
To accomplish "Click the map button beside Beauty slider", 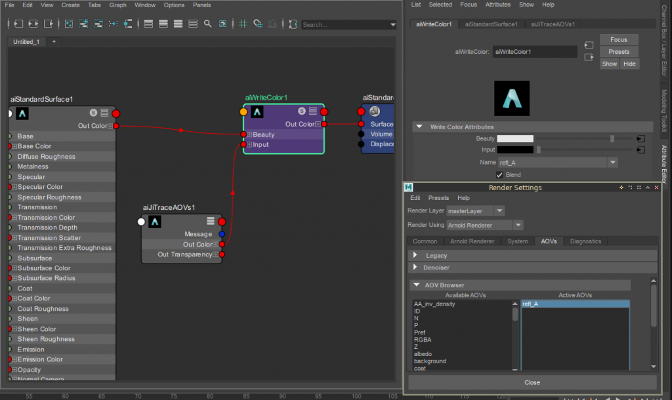I will click(x=640, y=139).
